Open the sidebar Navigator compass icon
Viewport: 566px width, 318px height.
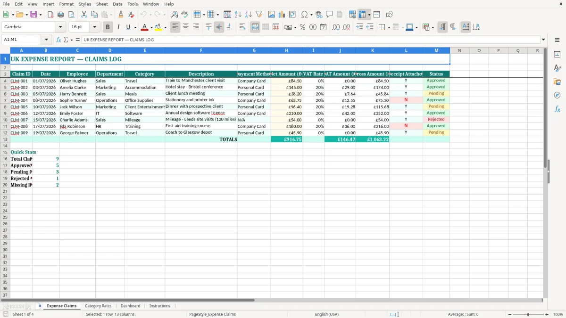click(557, 95)
